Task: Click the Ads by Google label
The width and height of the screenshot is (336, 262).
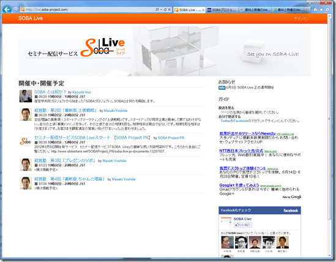Action: [292, 197]
